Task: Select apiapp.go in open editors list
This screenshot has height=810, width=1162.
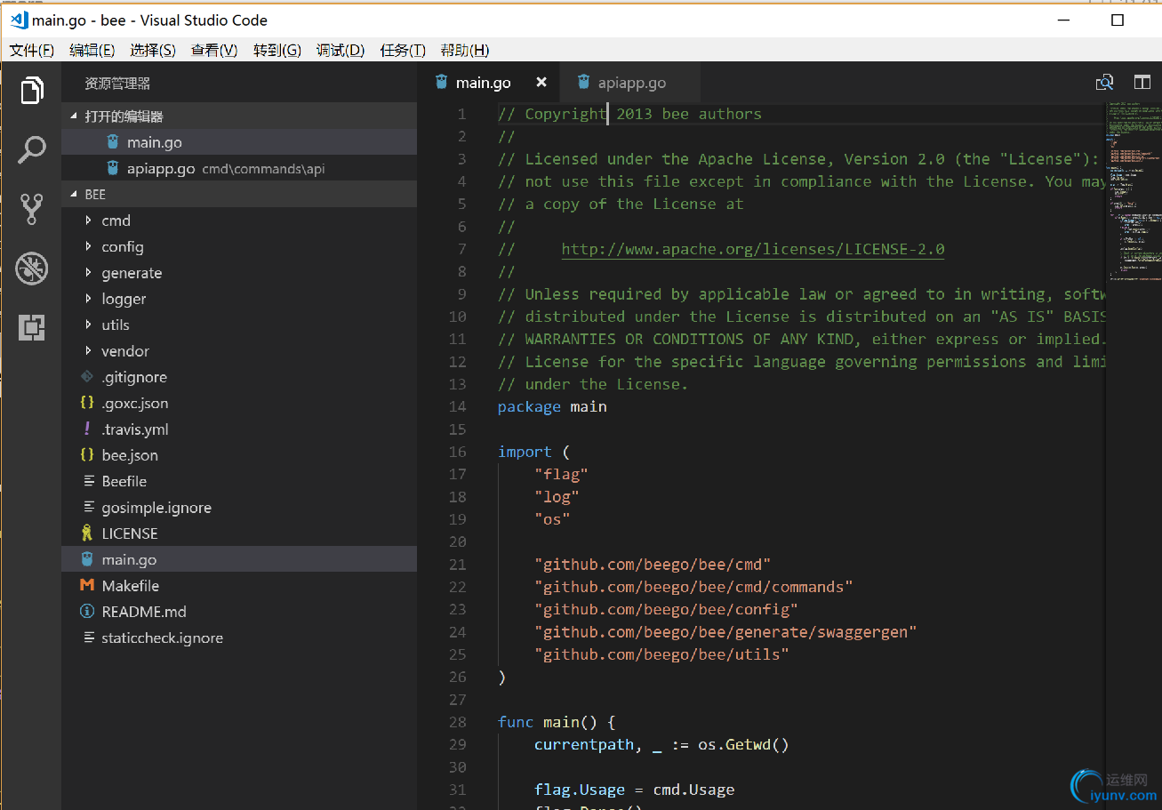Action: coord(239,168)
